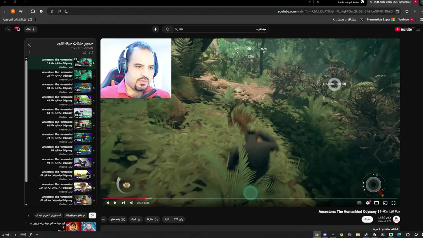Open the Chrome Extensions puzzle icon
Image resolution: width=423 pixels, height=238 pixels.
tap(33, 11)
